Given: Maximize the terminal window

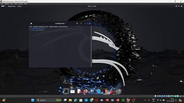Looking at the screenshot, I should [x=87, y=23].
